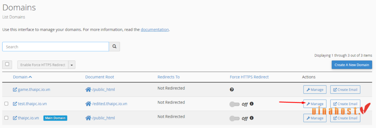This screenshot has width=376, height=128.
Task: Tick the checkbox for test.thaipc.io.vn
Action: [x=6, y=104]
